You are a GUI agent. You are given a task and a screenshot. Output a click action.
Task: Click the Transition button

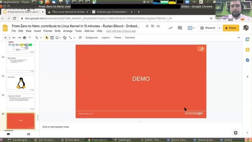tap(130, 38)
